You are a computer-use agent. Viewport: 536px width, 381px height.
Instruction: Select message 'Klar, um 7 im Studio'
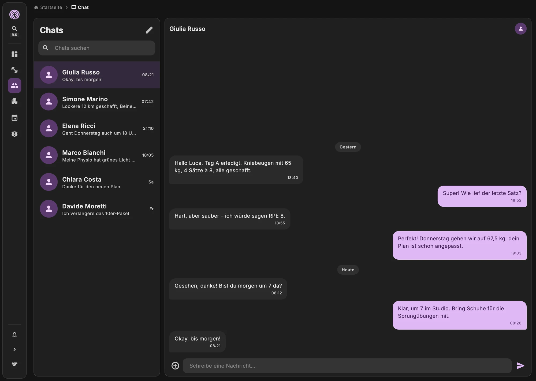(x=459, y=315)
